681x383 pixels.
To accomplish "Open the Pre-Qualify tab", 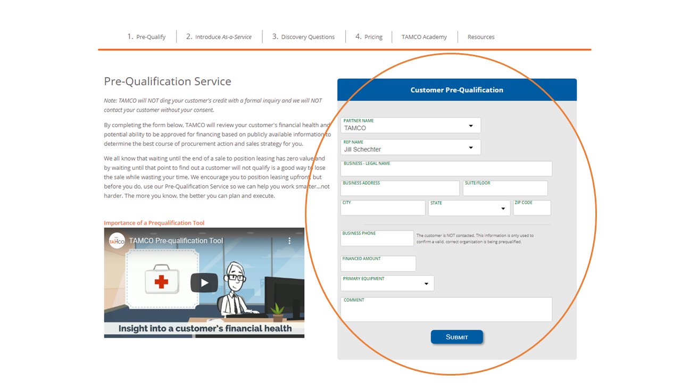I will tap(146, 37).
